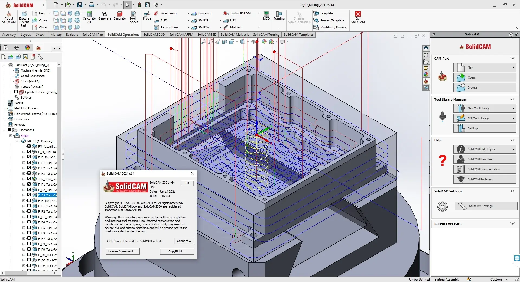Viewport: 520px width, 282px height.
Task: Open the iMachining dropdown arrow
Action: coord(188,13)
